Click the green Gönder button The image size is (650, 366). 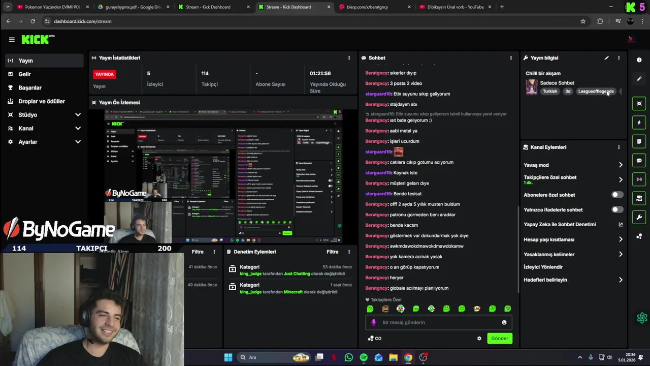(499, 338)
